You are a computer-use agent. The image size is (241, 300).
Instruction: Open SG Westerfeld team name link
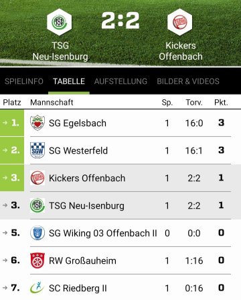(78, 150)
